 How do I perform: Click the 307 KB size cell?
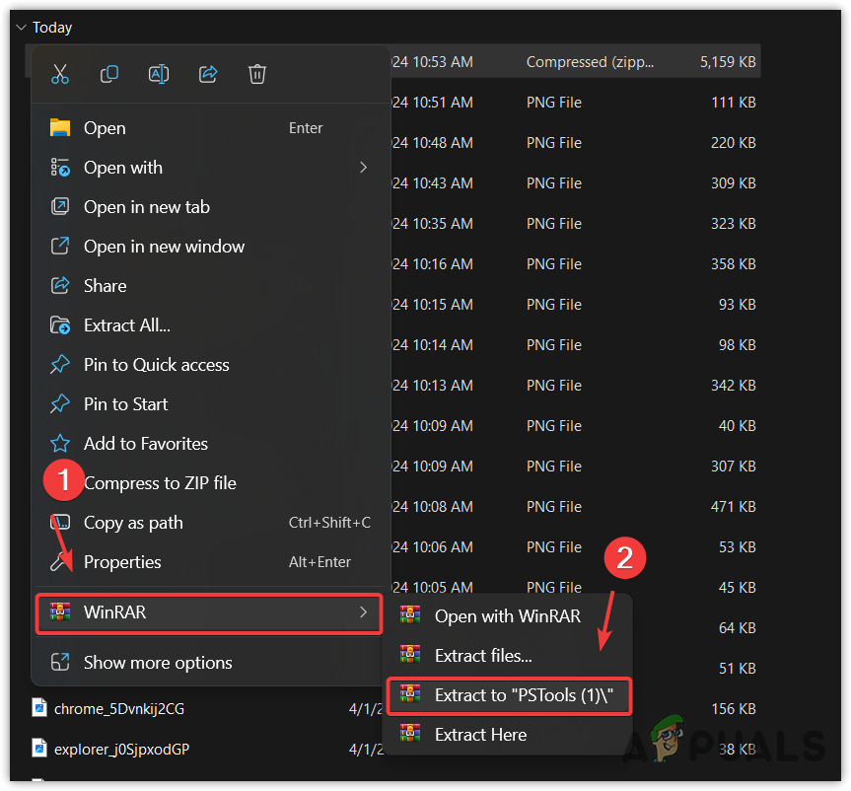[734, 467]
